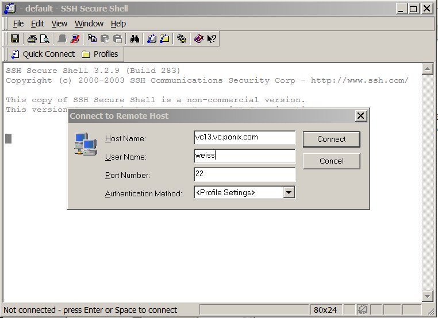Minimize the SSH Secure Shell window
This screenshot has height=318, width=438.
pos(401,9)
